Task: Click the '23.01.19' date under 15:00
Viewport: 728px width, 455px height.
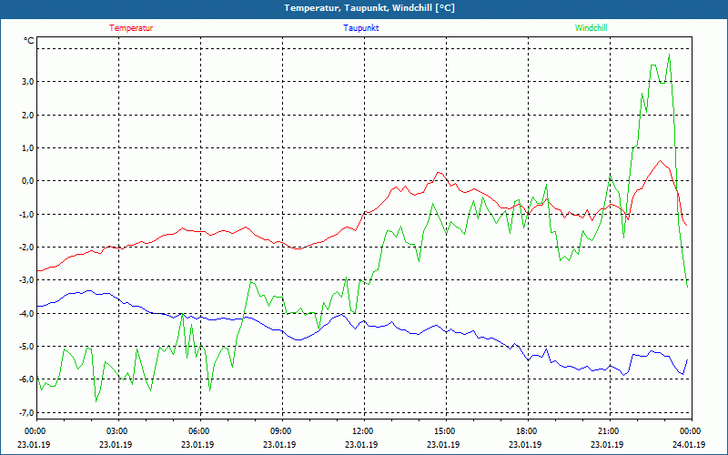Action: pyautogui.click(x=443, y=444)
